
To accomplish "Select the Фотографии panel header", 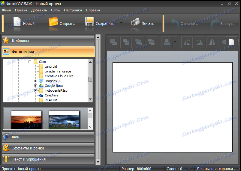I will pyautogui.click(x=48, y=52).
